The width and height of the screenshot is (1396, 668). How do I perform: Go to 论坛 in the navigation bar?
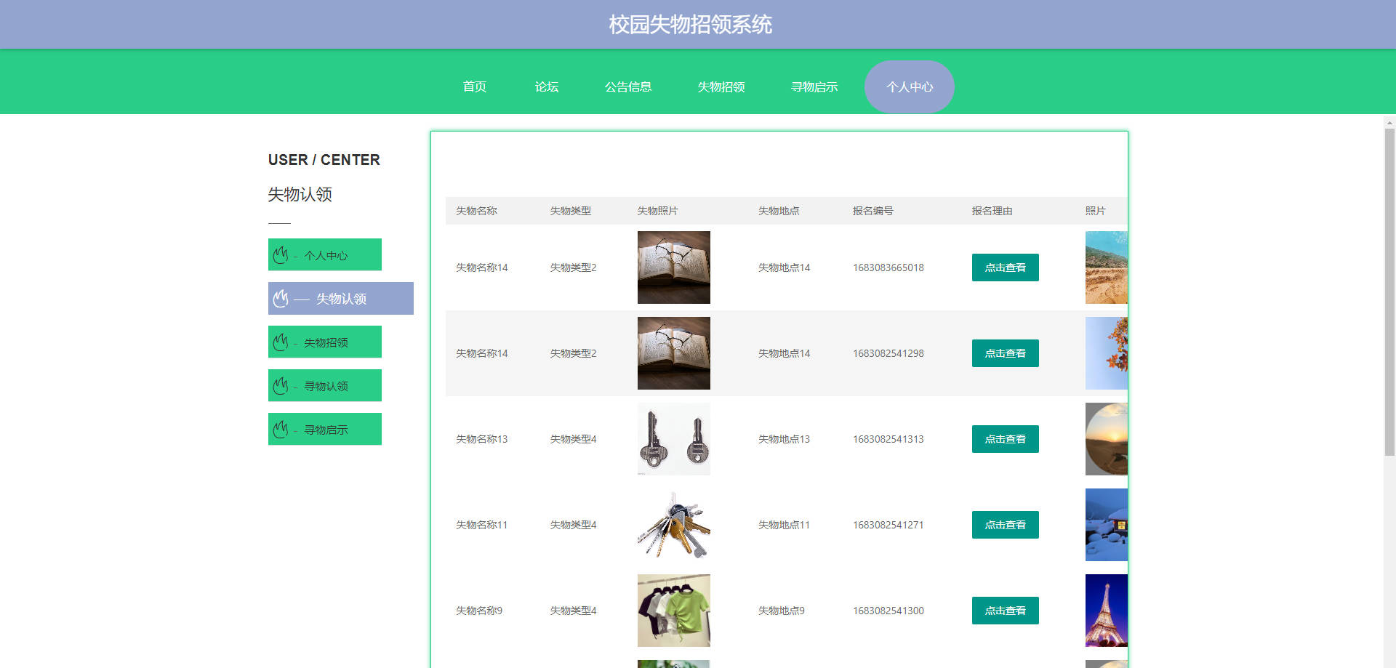click(547, 86)
